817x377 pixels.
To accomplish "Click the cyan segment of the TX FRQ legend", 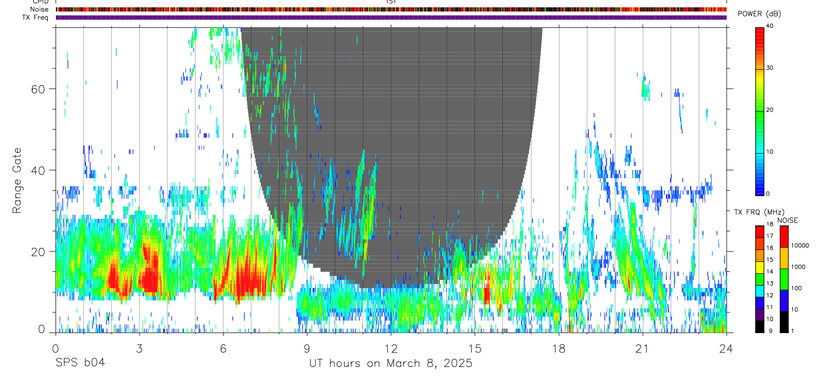I will pos(760,291).
